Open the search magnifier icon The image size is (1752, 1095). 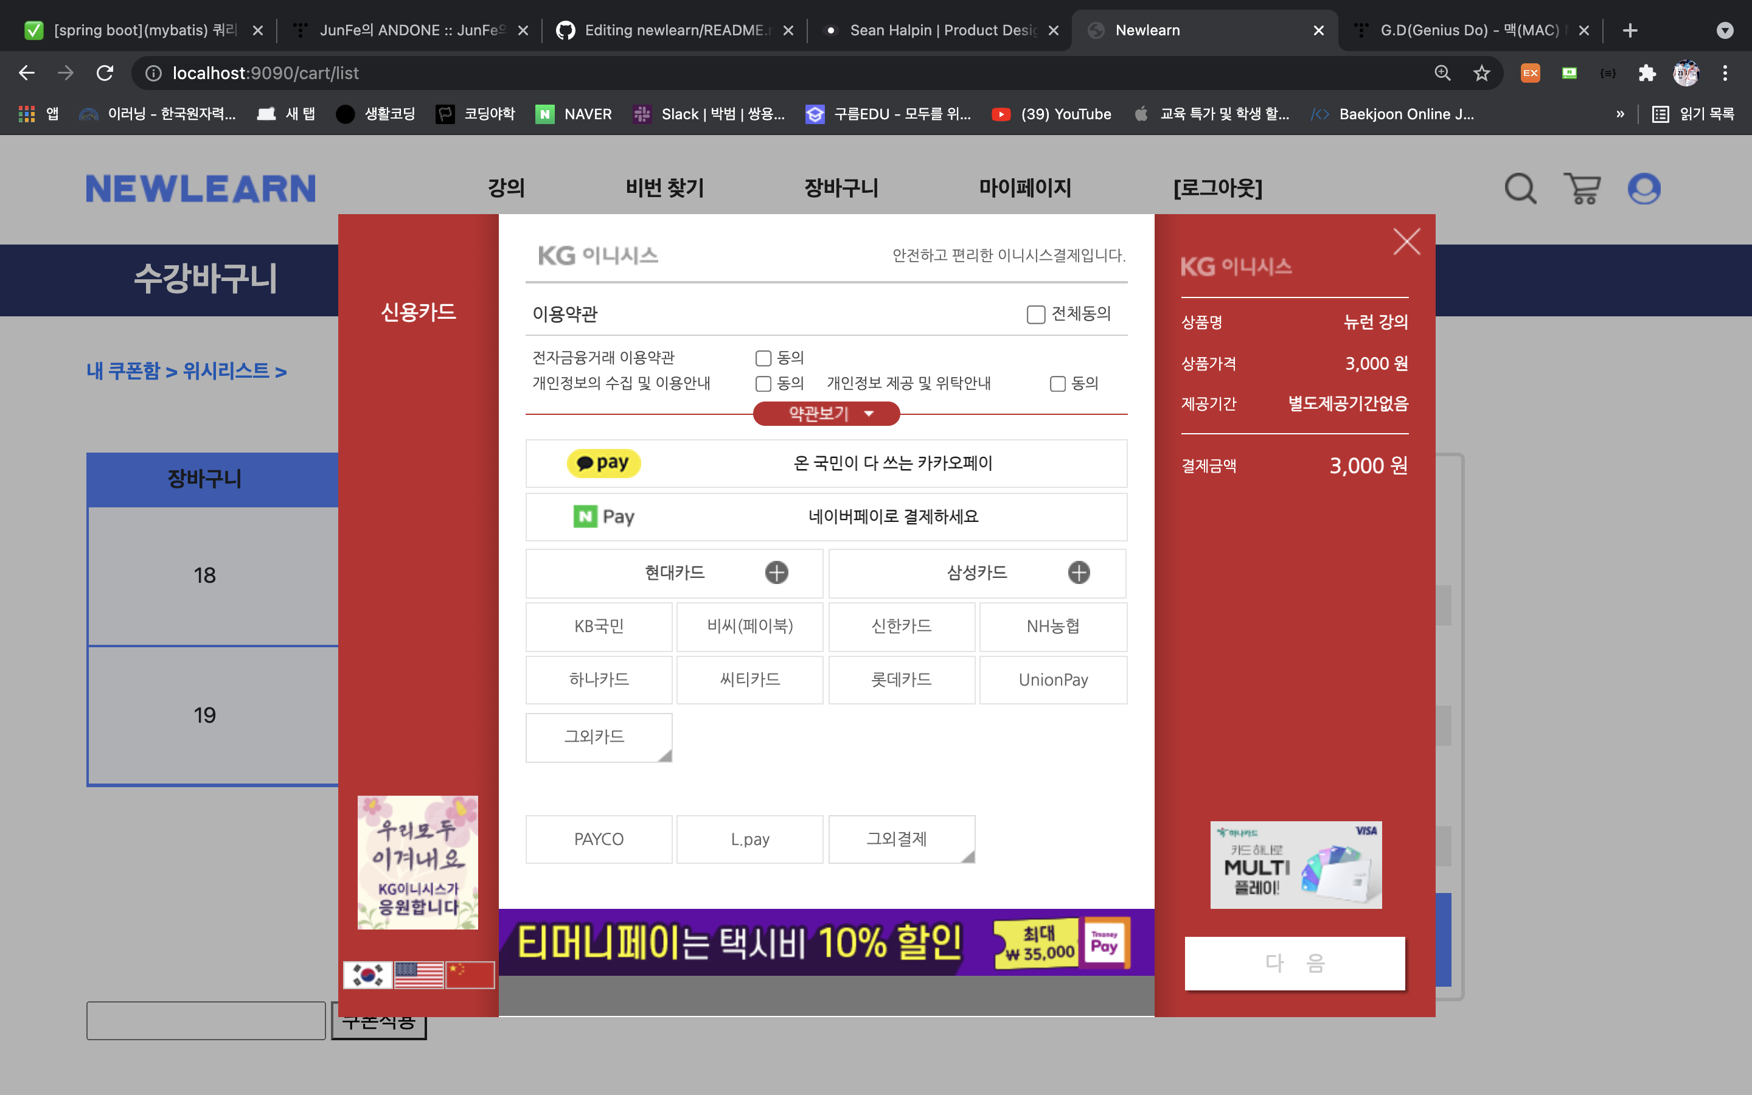click(x=1520, y=189)
